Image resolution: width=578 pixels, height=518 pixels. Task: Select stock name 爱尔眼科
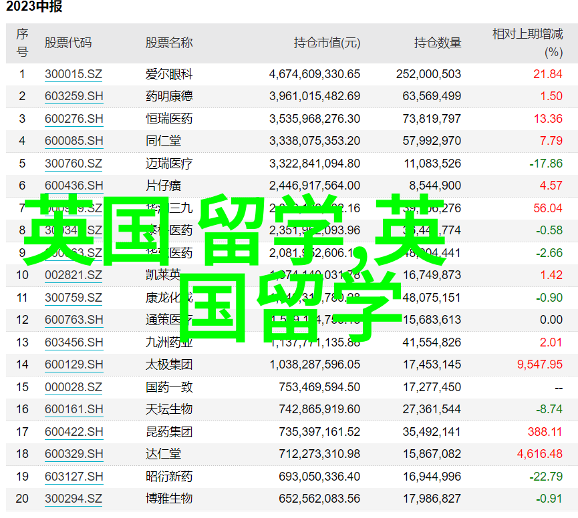169,74
